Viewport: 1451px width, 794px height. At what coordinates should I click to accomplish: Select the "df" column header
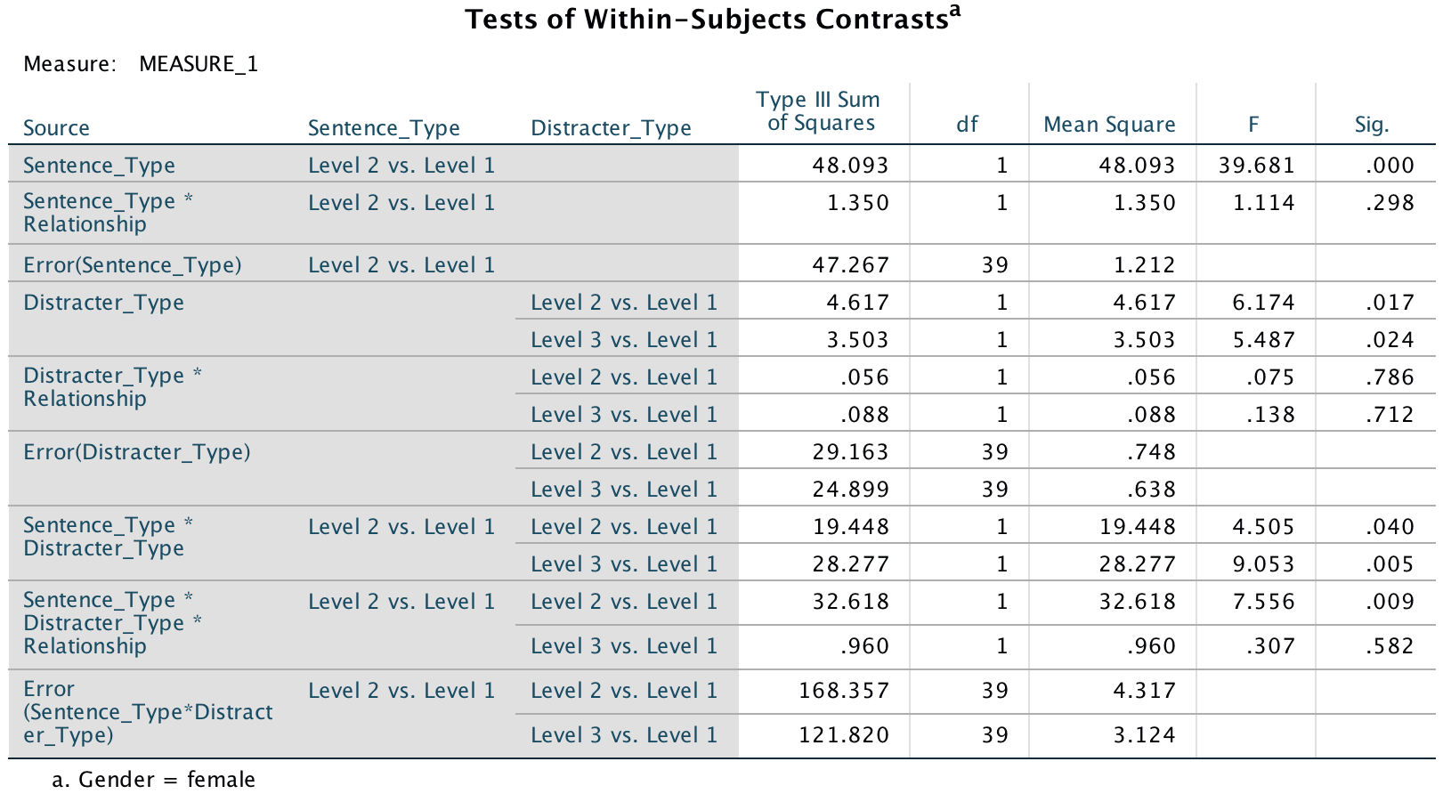tap(967, 125)
